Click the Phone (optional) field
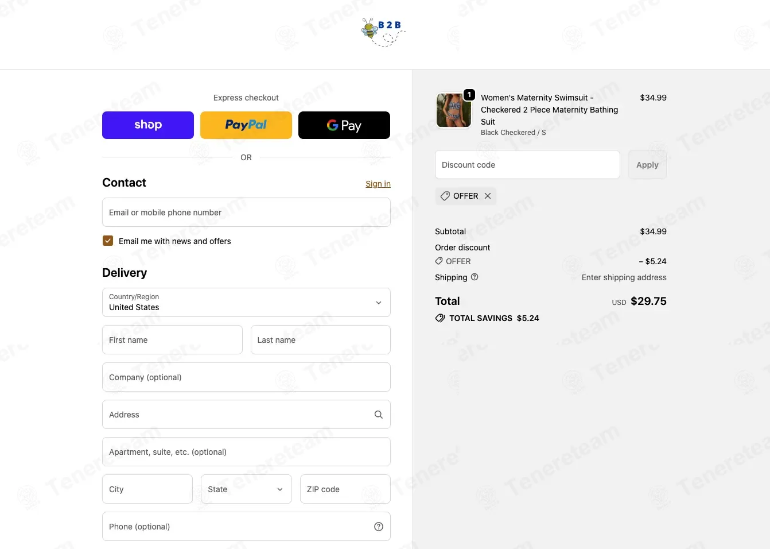The width and height of the screenshot is (770, 549). tap(246, 527)
